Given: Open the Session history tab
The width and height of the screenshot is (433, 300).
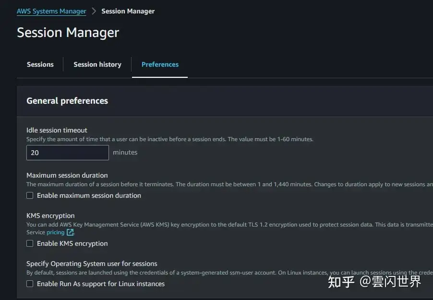Looking at the screenshot, I should pyautogui.click(x=97, y=64).
